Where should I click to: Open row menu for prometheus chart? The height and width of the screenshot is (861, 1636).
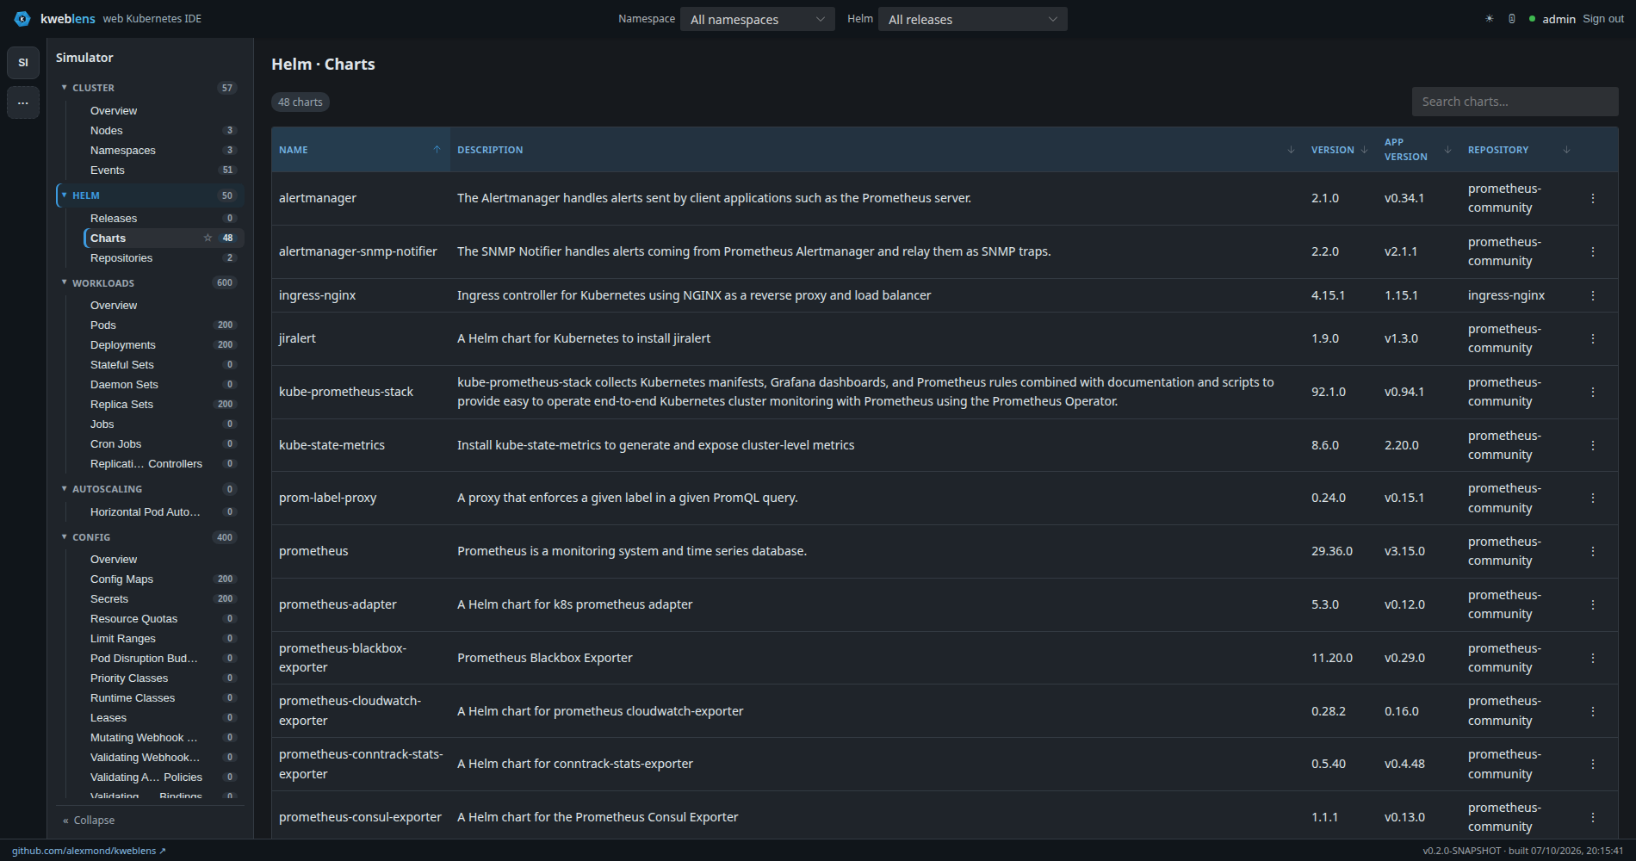[1593, 551]
